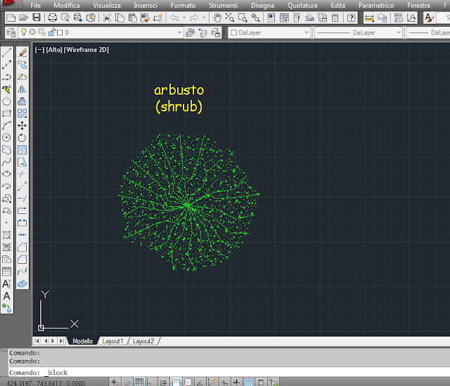Image resolution: width=450 pixels, height=386 pixels.
Task: Select the Rotate tool
Action: [22, 138]
